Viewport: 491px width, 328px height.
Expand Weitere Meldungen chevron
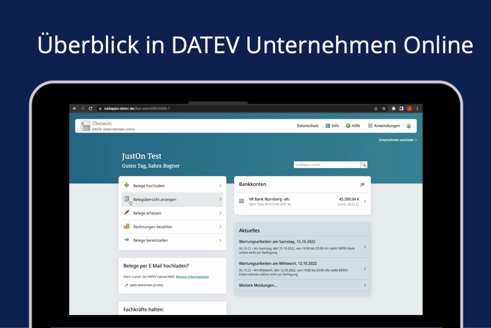tap(365, 285)
